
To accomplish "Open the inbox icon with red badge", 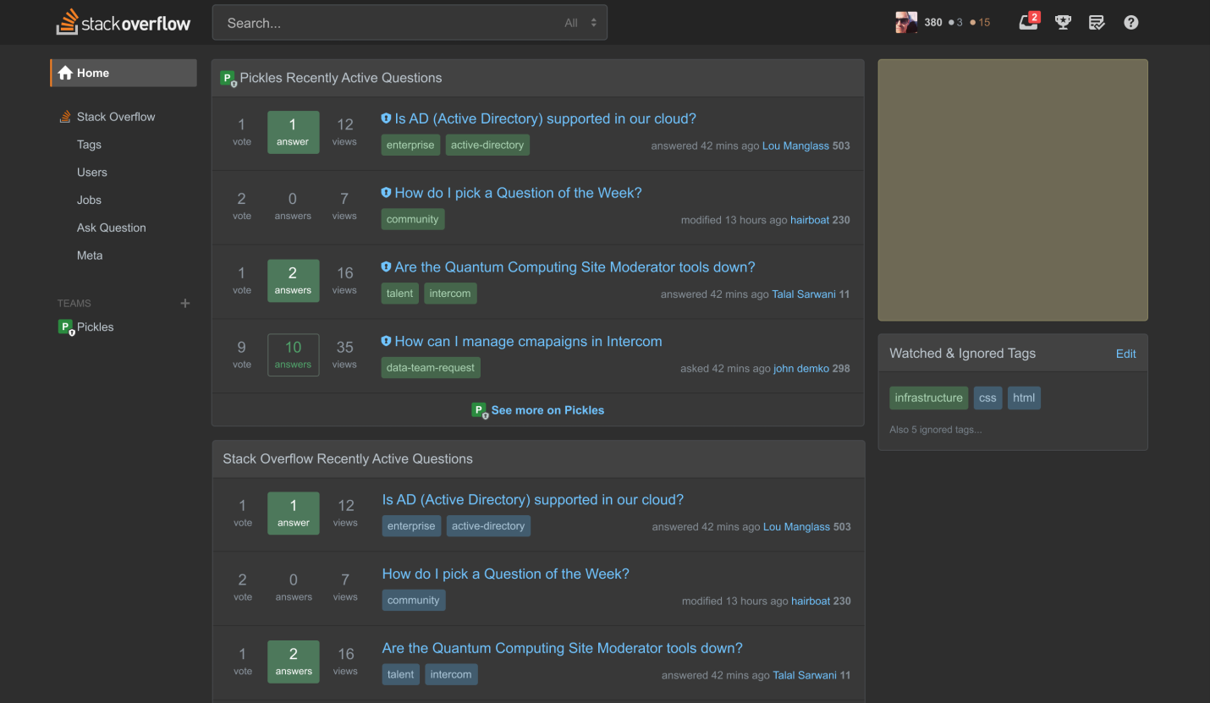I will click(x=1029, y=22).
